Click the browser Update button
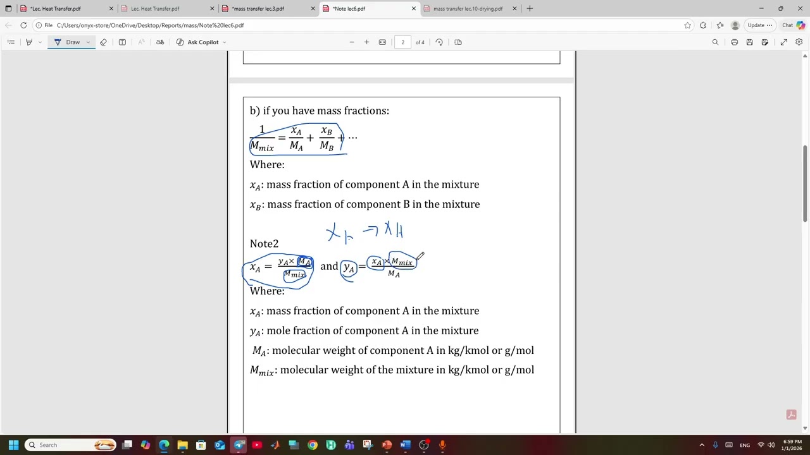The image size is (810, 455). [x=759, y=25]
